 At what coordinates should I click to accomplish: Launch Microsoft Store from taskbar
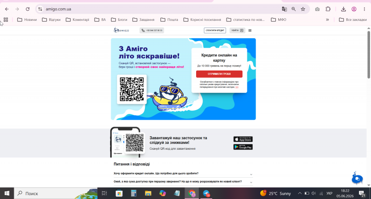pyautogui.click(x=119, y=193)
